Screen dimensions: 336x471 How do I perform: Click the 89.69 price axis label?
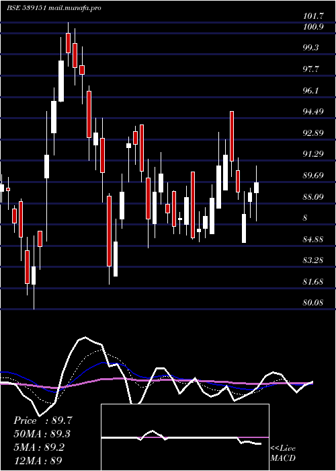314,176
